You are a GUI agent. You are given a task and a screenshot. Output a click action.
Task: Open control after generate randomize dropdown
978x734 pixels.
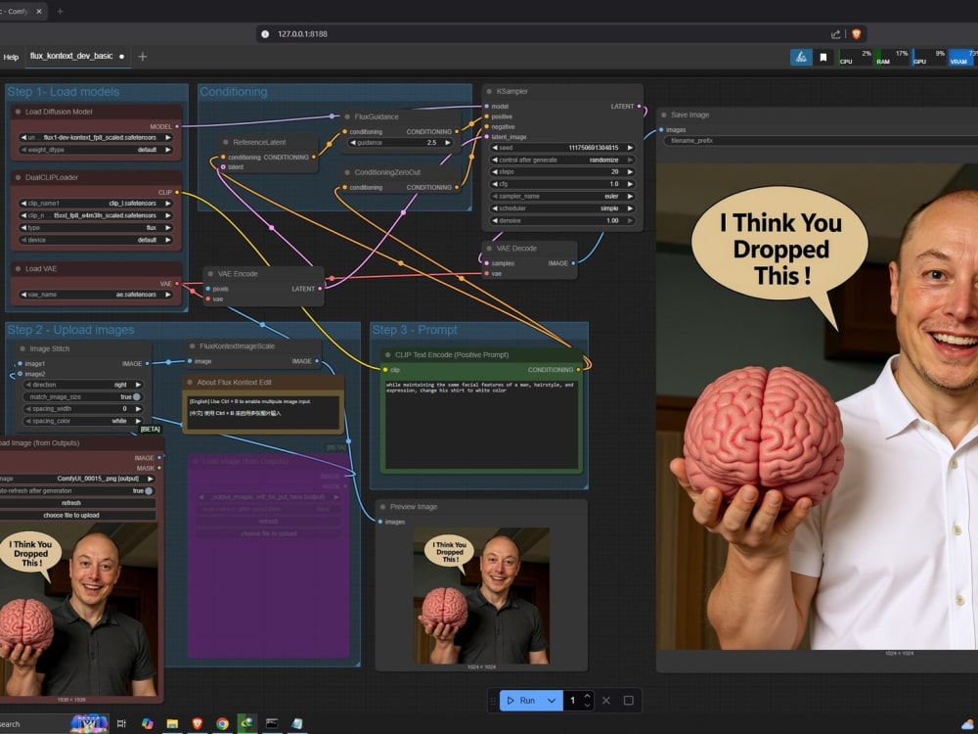[562, 160]
